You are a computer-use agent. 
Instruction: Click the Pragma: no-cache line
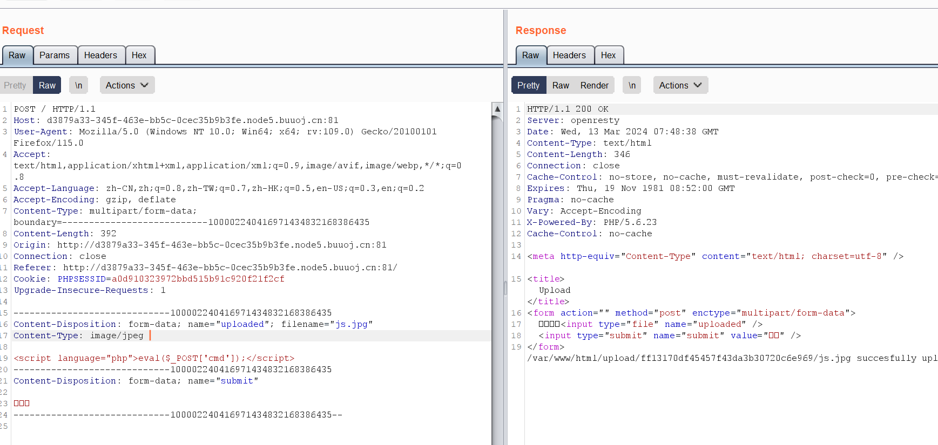[x=570, y=200]
